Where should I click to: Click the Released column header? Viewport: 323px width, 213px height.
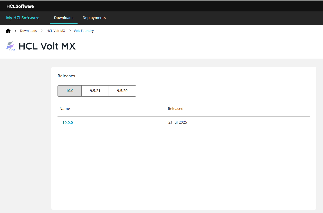pyautogui.click(x=176, y=109)
